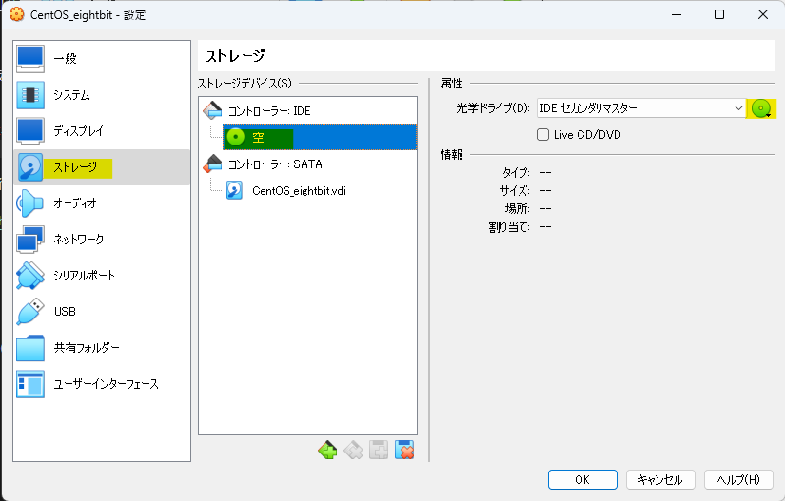Click the OK button
This screenshot has height=501, width=785.
582,480
